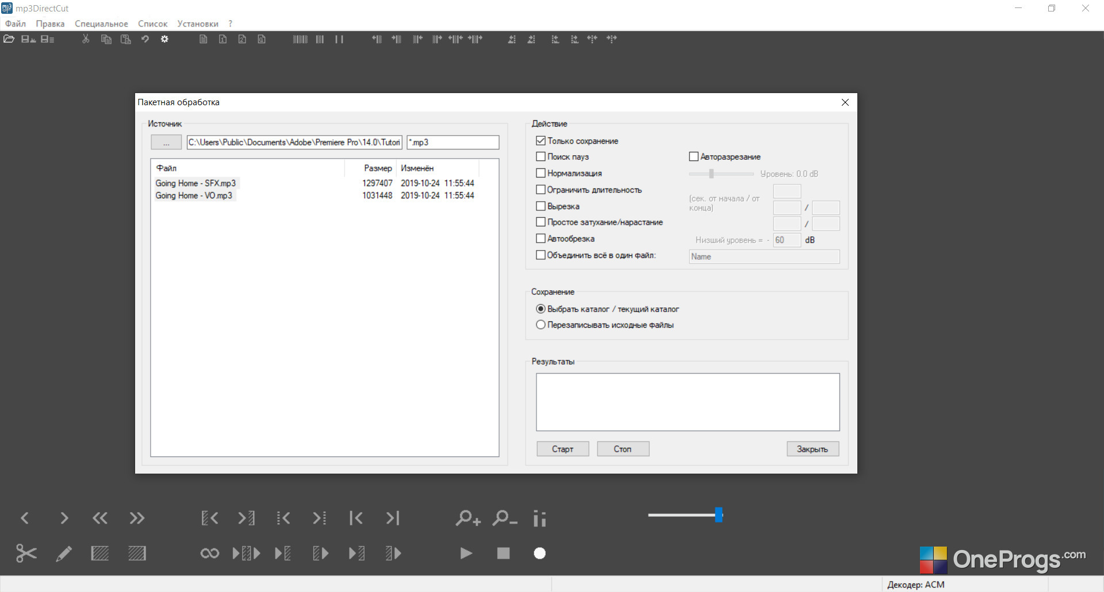Click the source folder path field

click(294, 142)
